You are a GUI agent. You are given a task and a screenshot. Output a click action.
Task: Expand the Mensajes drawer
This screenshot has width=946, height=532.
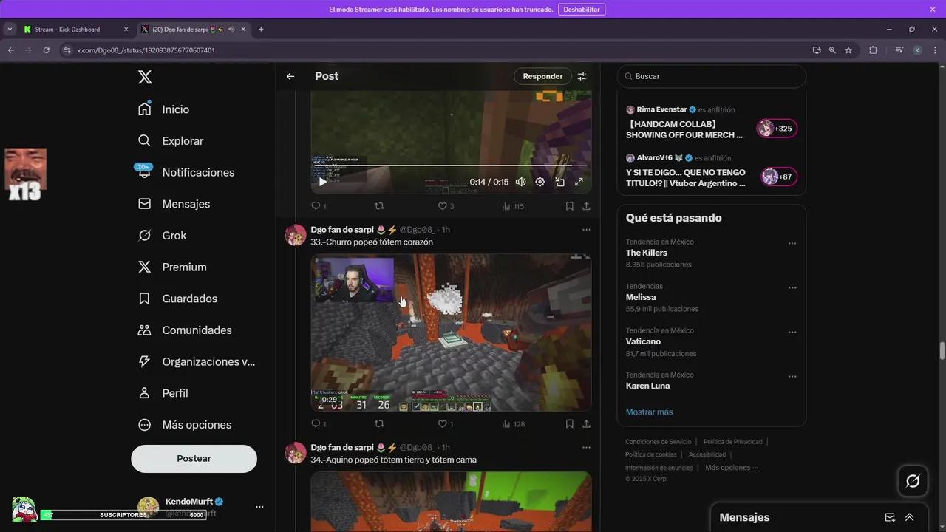pos(910,517)
